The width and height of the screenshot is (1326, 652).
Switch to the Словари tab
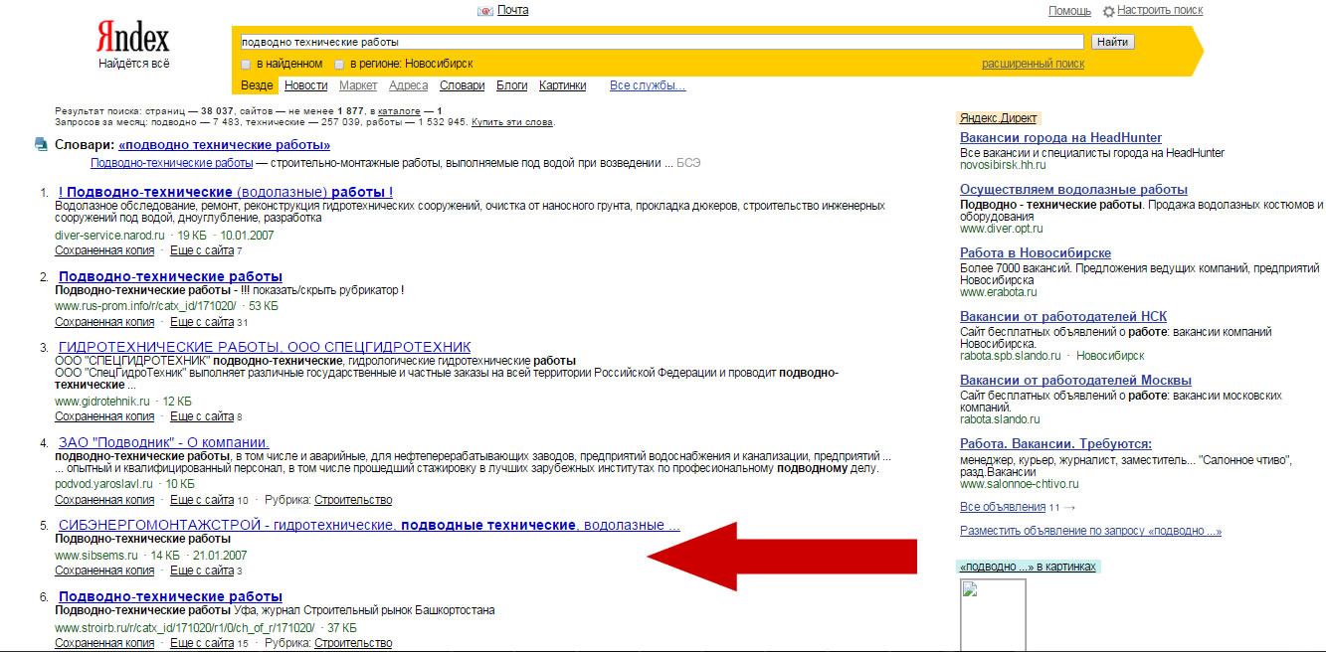[x=463, y=85]
